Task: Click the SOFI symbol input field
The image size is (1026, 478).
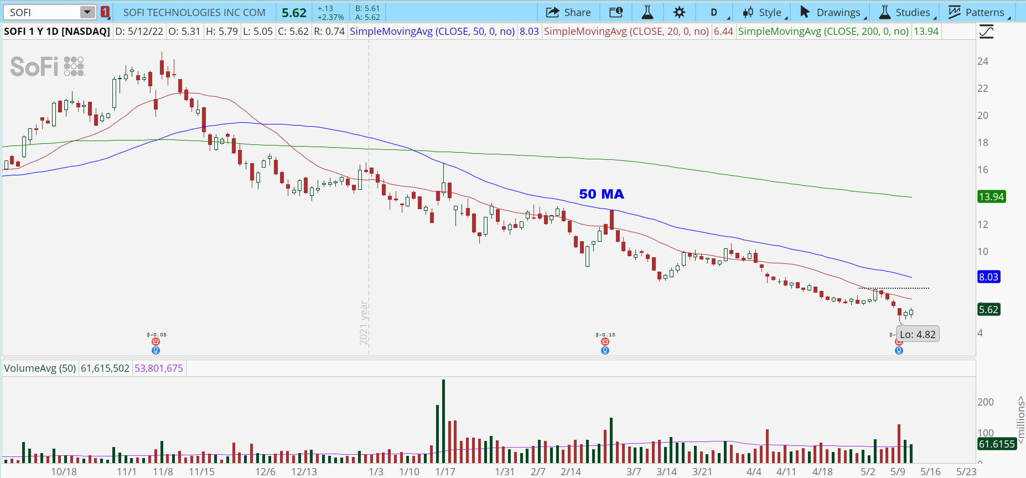Action: tap(43, 12)
